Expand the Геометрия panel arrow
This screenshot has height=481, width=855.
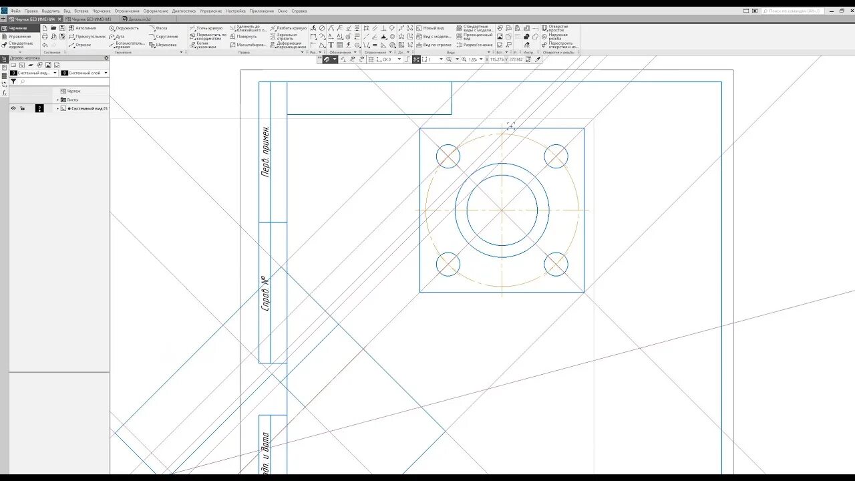click(x=180, y=52)
